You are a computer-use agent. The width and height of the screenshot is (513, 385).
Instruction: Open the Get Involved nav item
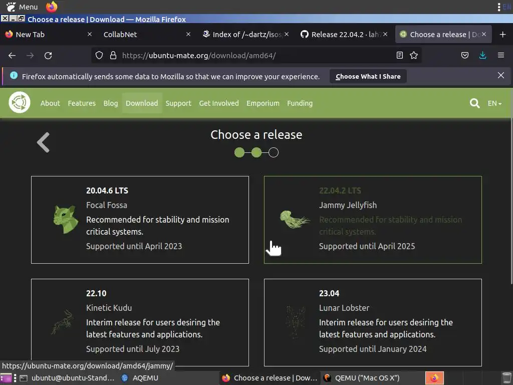(219, 103)
